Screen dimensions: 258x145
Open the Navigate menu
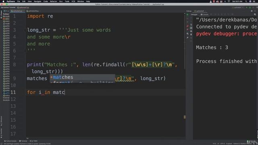coord(37,1)
